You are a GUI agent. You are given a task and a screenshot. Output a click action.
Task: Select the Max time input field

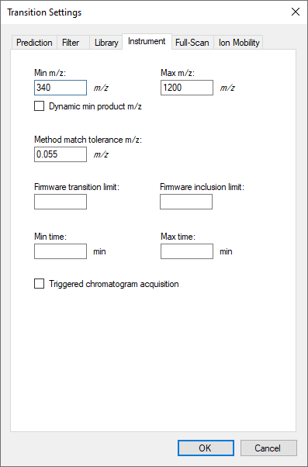click(187, 251)
